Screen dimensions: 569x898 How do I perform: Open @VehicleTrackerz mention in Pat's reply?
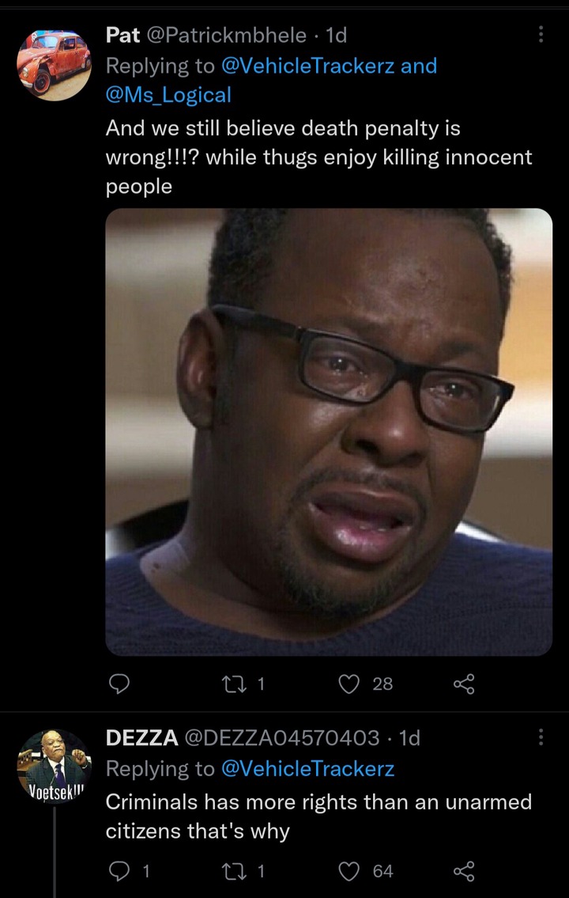point(307,66)
